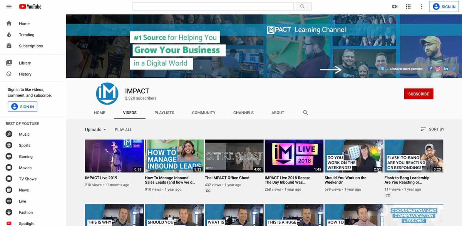Click the Library sidebar icon
Viewport: 462px width, 226px height.
pyautogui.click(x=9, y=63)
